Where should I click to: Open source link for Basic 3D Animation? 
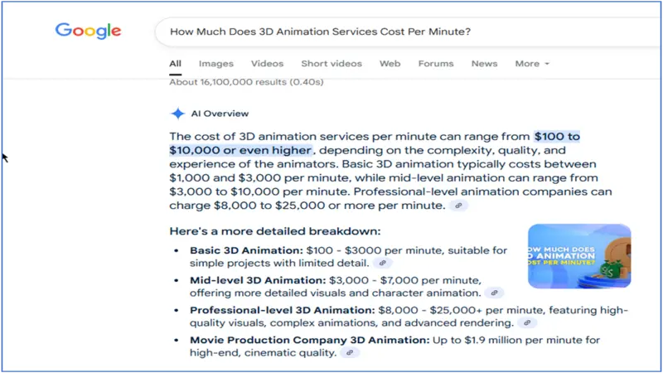[383, 263]
